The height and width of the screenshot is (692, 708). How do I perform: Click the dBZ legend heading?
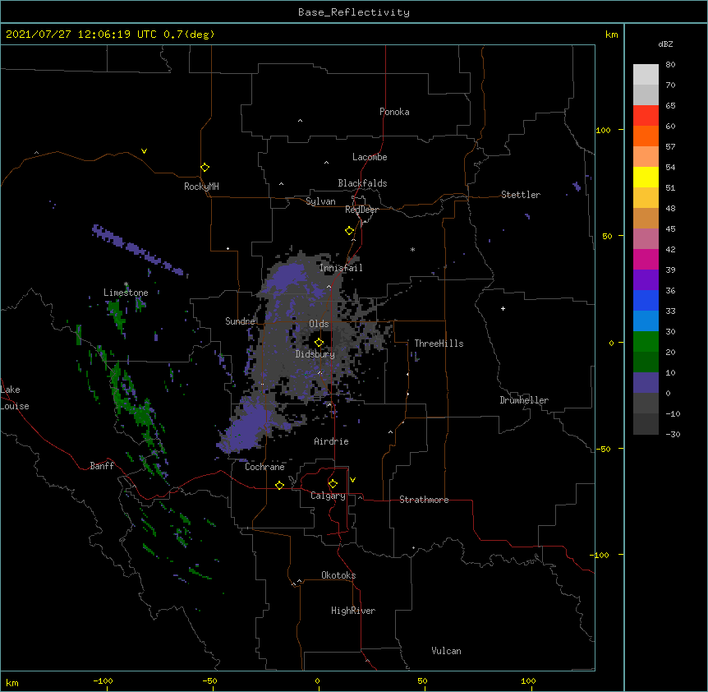665,44
